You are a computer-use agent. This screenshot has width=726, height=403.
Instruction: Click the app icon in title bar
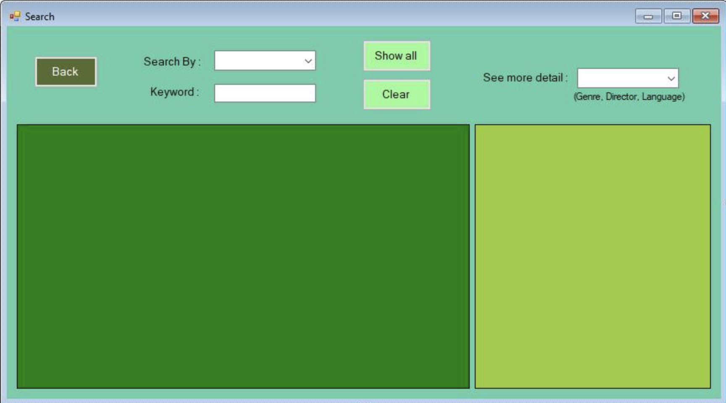[15, 16]
